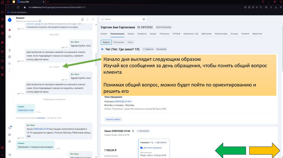Click the Не решена status badge
283x158 pixels.
click(161, 49)
